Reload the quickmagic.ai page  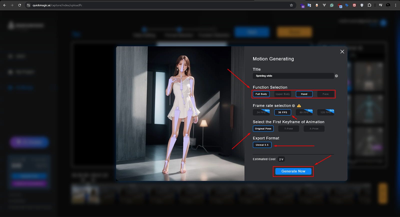coord(19,5)
